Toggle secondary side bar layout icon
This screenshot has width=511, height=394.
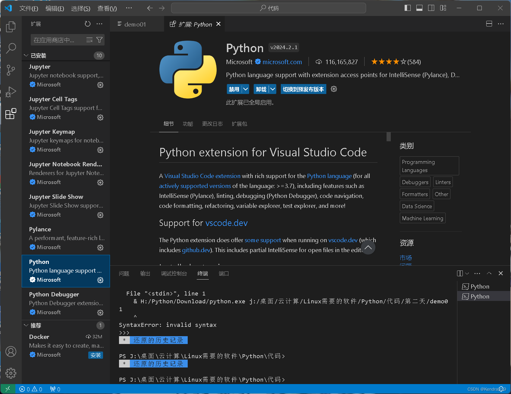click(x=431, y=8)
